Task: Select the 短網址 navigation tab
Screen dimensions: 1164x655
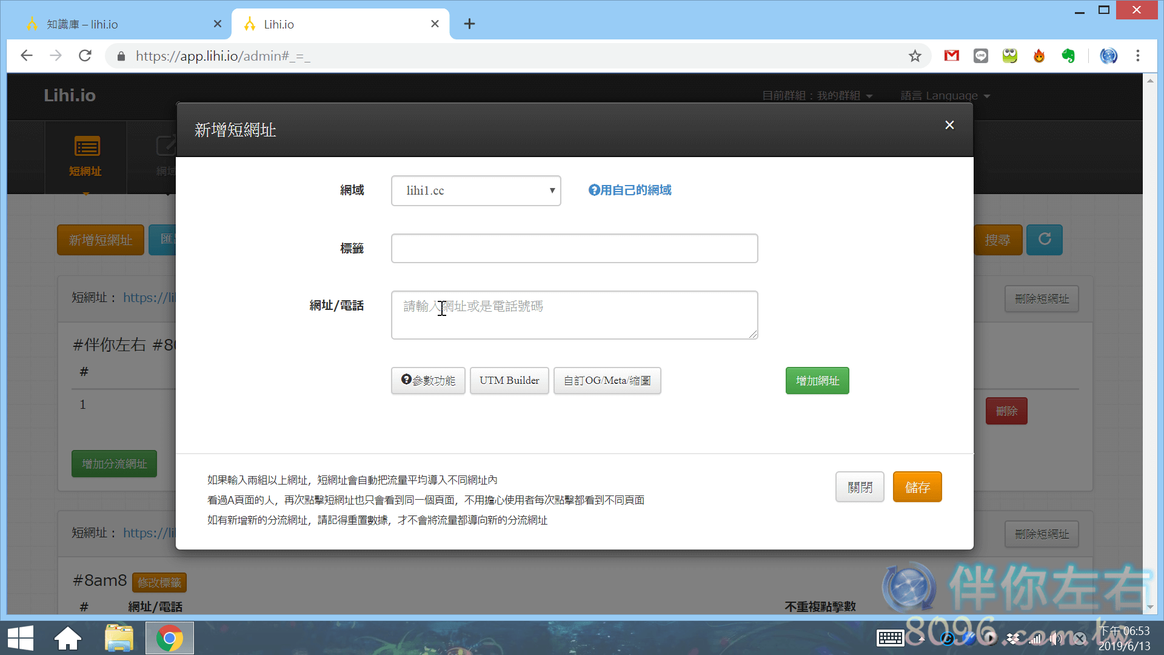Action: pos(85,156)
